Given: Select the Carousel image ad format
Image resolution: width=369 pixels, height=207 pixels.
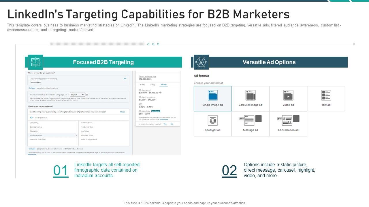Looking at the screenshot, I should tap(251, 99).
